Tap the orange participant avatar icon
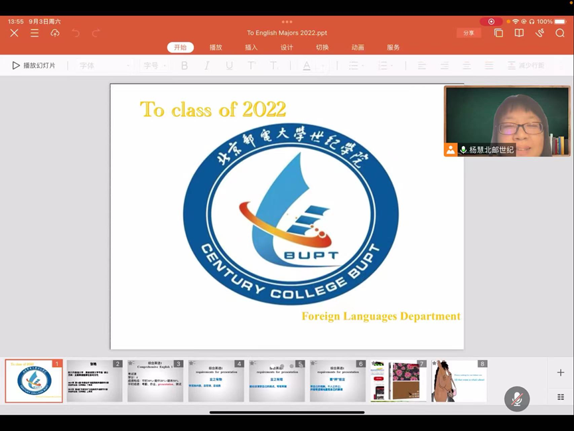The height and width of the screenshot is (431, 574). click(451, 149)
